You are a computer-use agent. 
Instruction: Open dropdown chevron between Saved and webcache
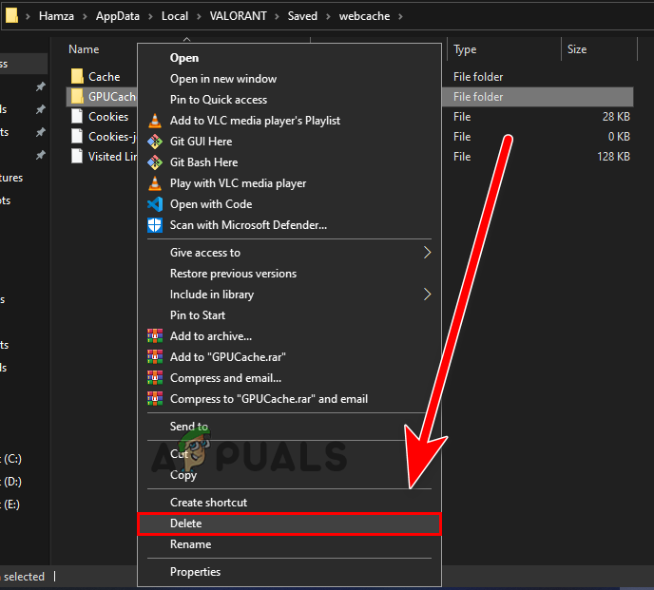point(328,16)
